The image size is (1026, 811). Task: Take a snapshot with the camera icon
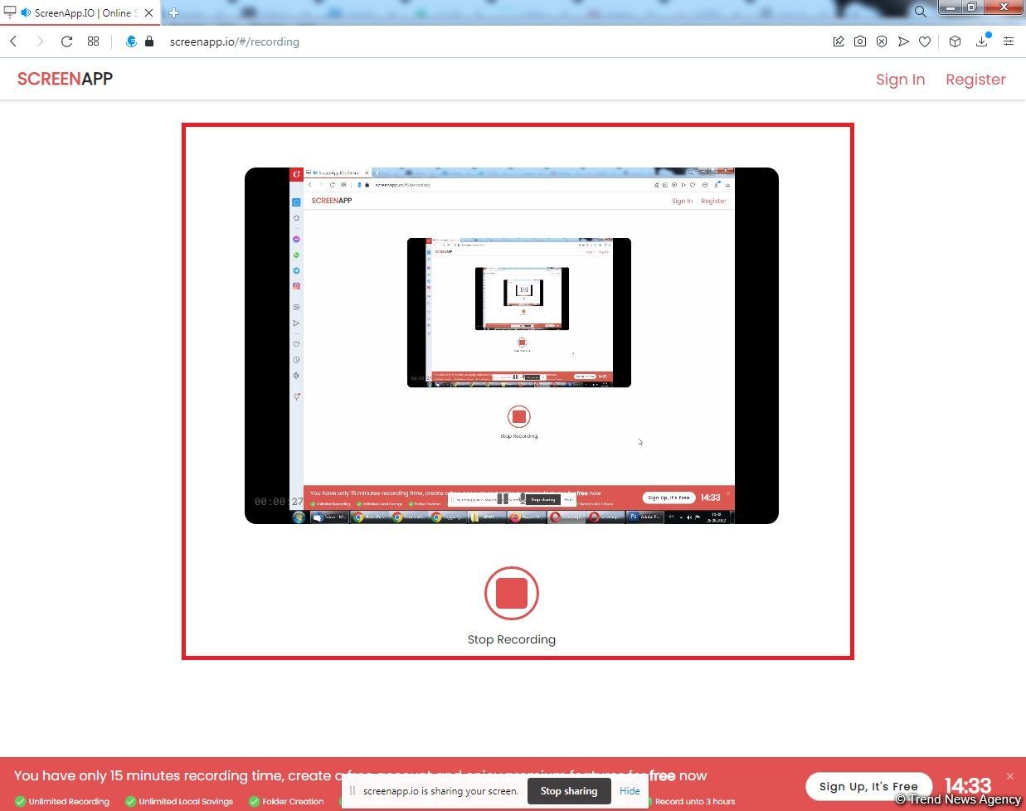click(x=860, y=41)
